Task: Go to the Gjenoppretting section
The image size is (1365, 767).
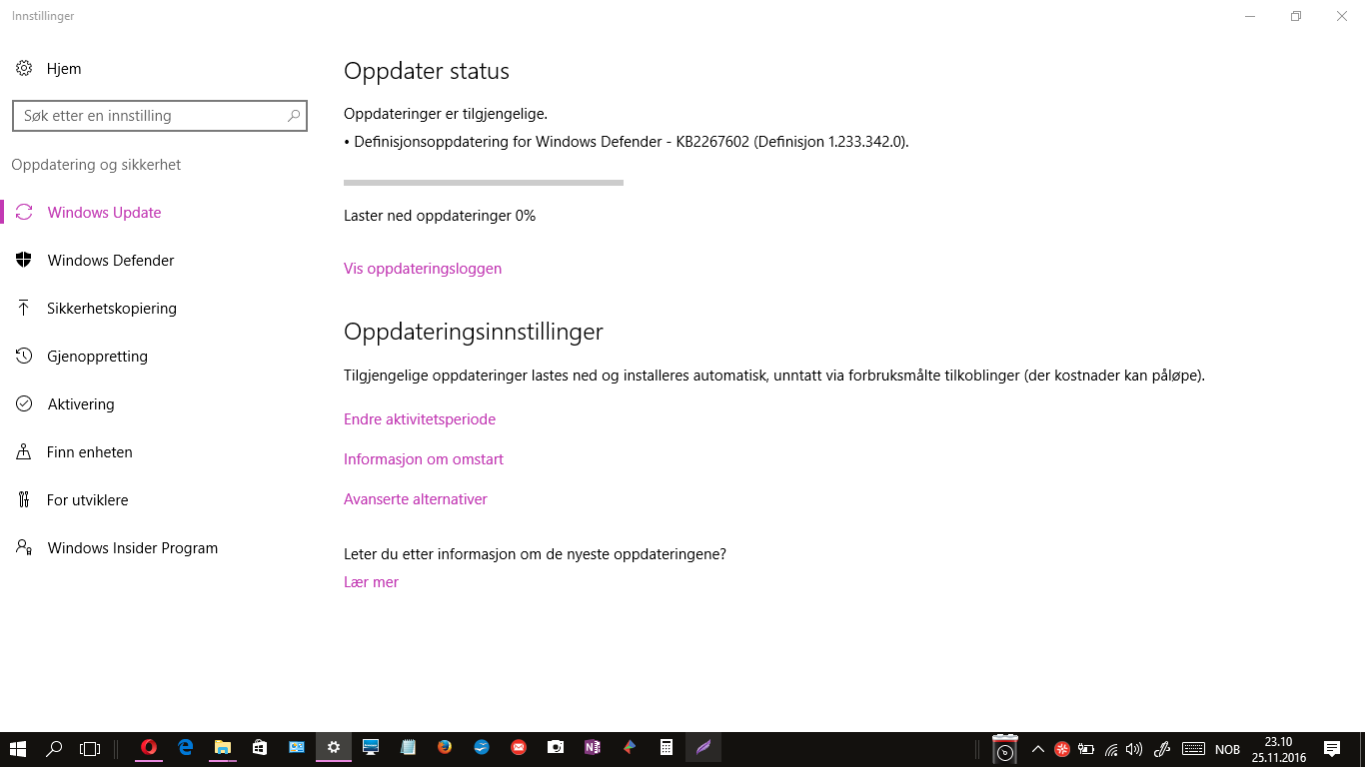Action: pos(160,357)
